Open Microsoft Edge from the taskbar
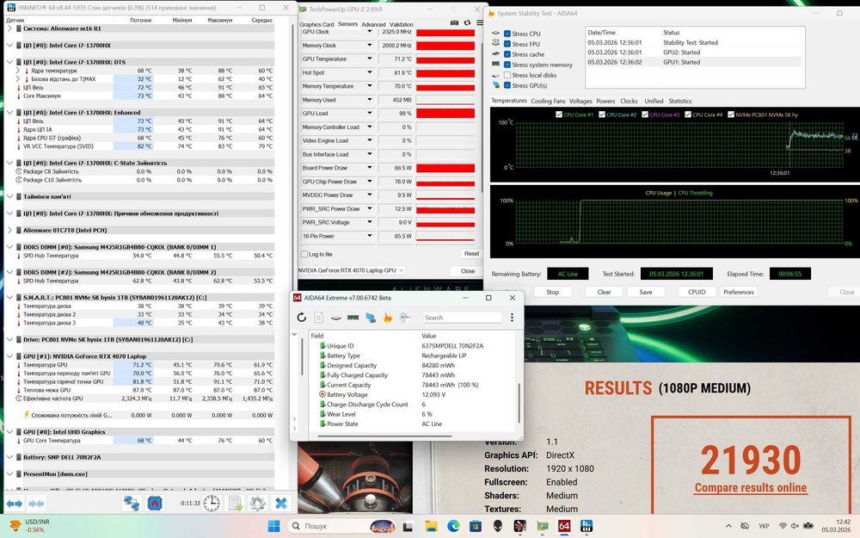 pyautogui.click(x=453, y=526)
